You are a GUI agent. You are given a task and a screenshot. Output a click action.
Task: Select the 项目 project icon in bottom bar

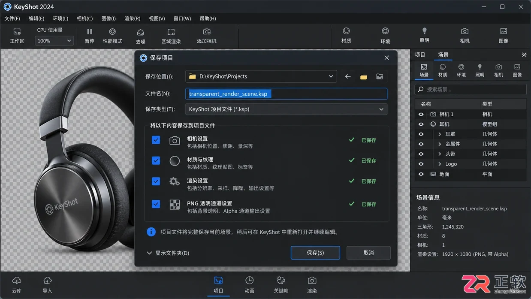(218, 281)
